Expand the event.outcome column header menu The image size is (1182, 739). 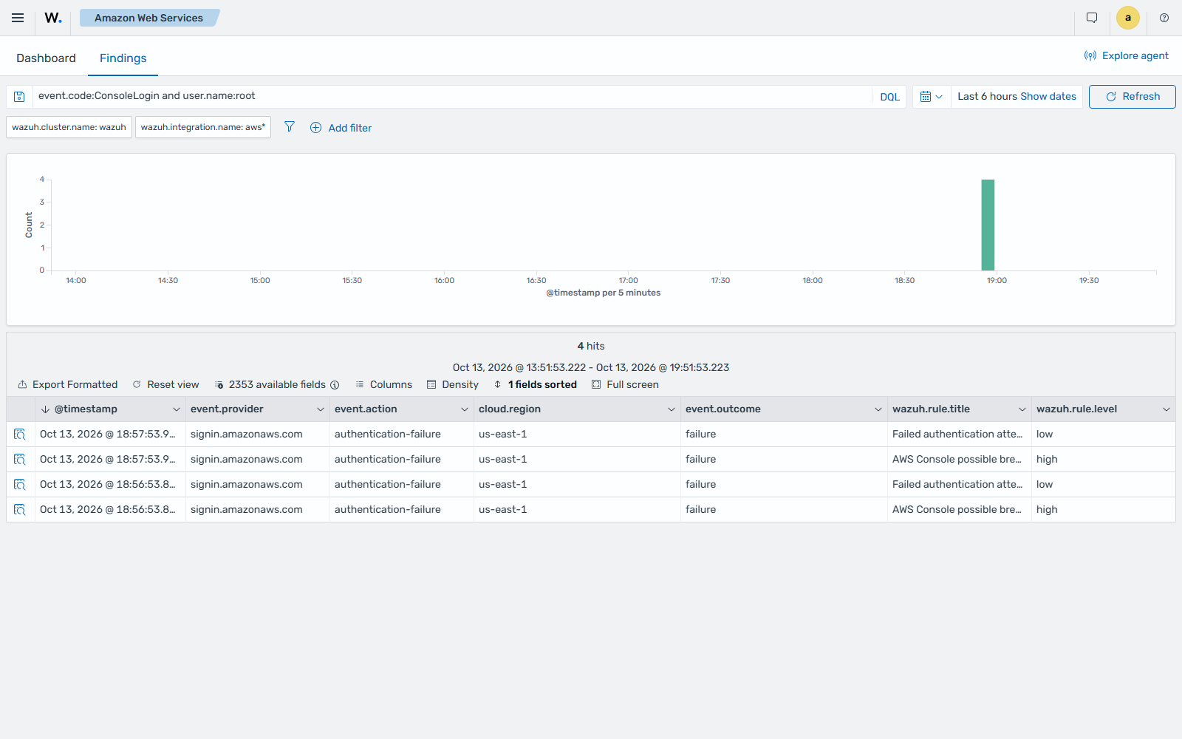[878, 409]
